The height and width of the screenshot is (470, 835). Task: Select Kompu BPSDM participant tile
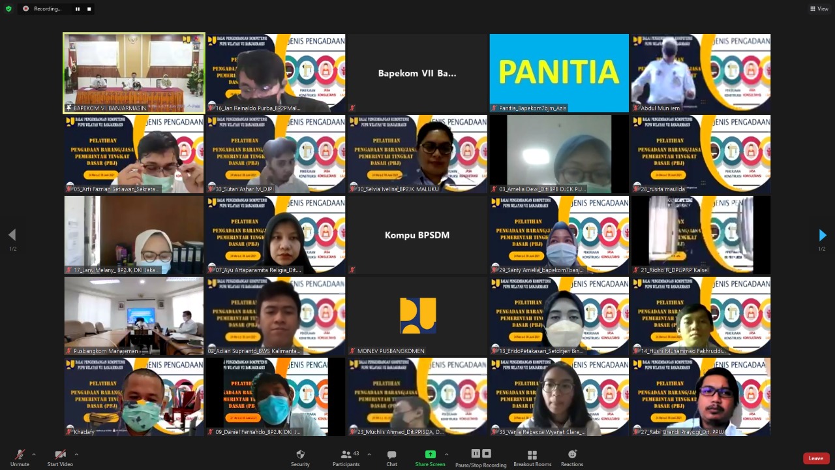pos(417,235)
